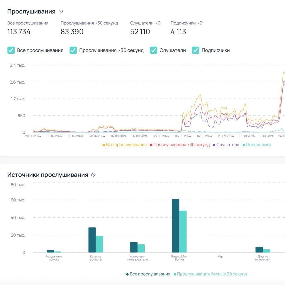This screenshot has height=285, width=285.
Task: Toggle the Прослушивания >30 секунд checkbox
Action: tap(73, 50)
